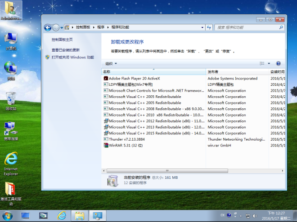
Task: Click the Back navigation arrow button
Action: point(48,27)
